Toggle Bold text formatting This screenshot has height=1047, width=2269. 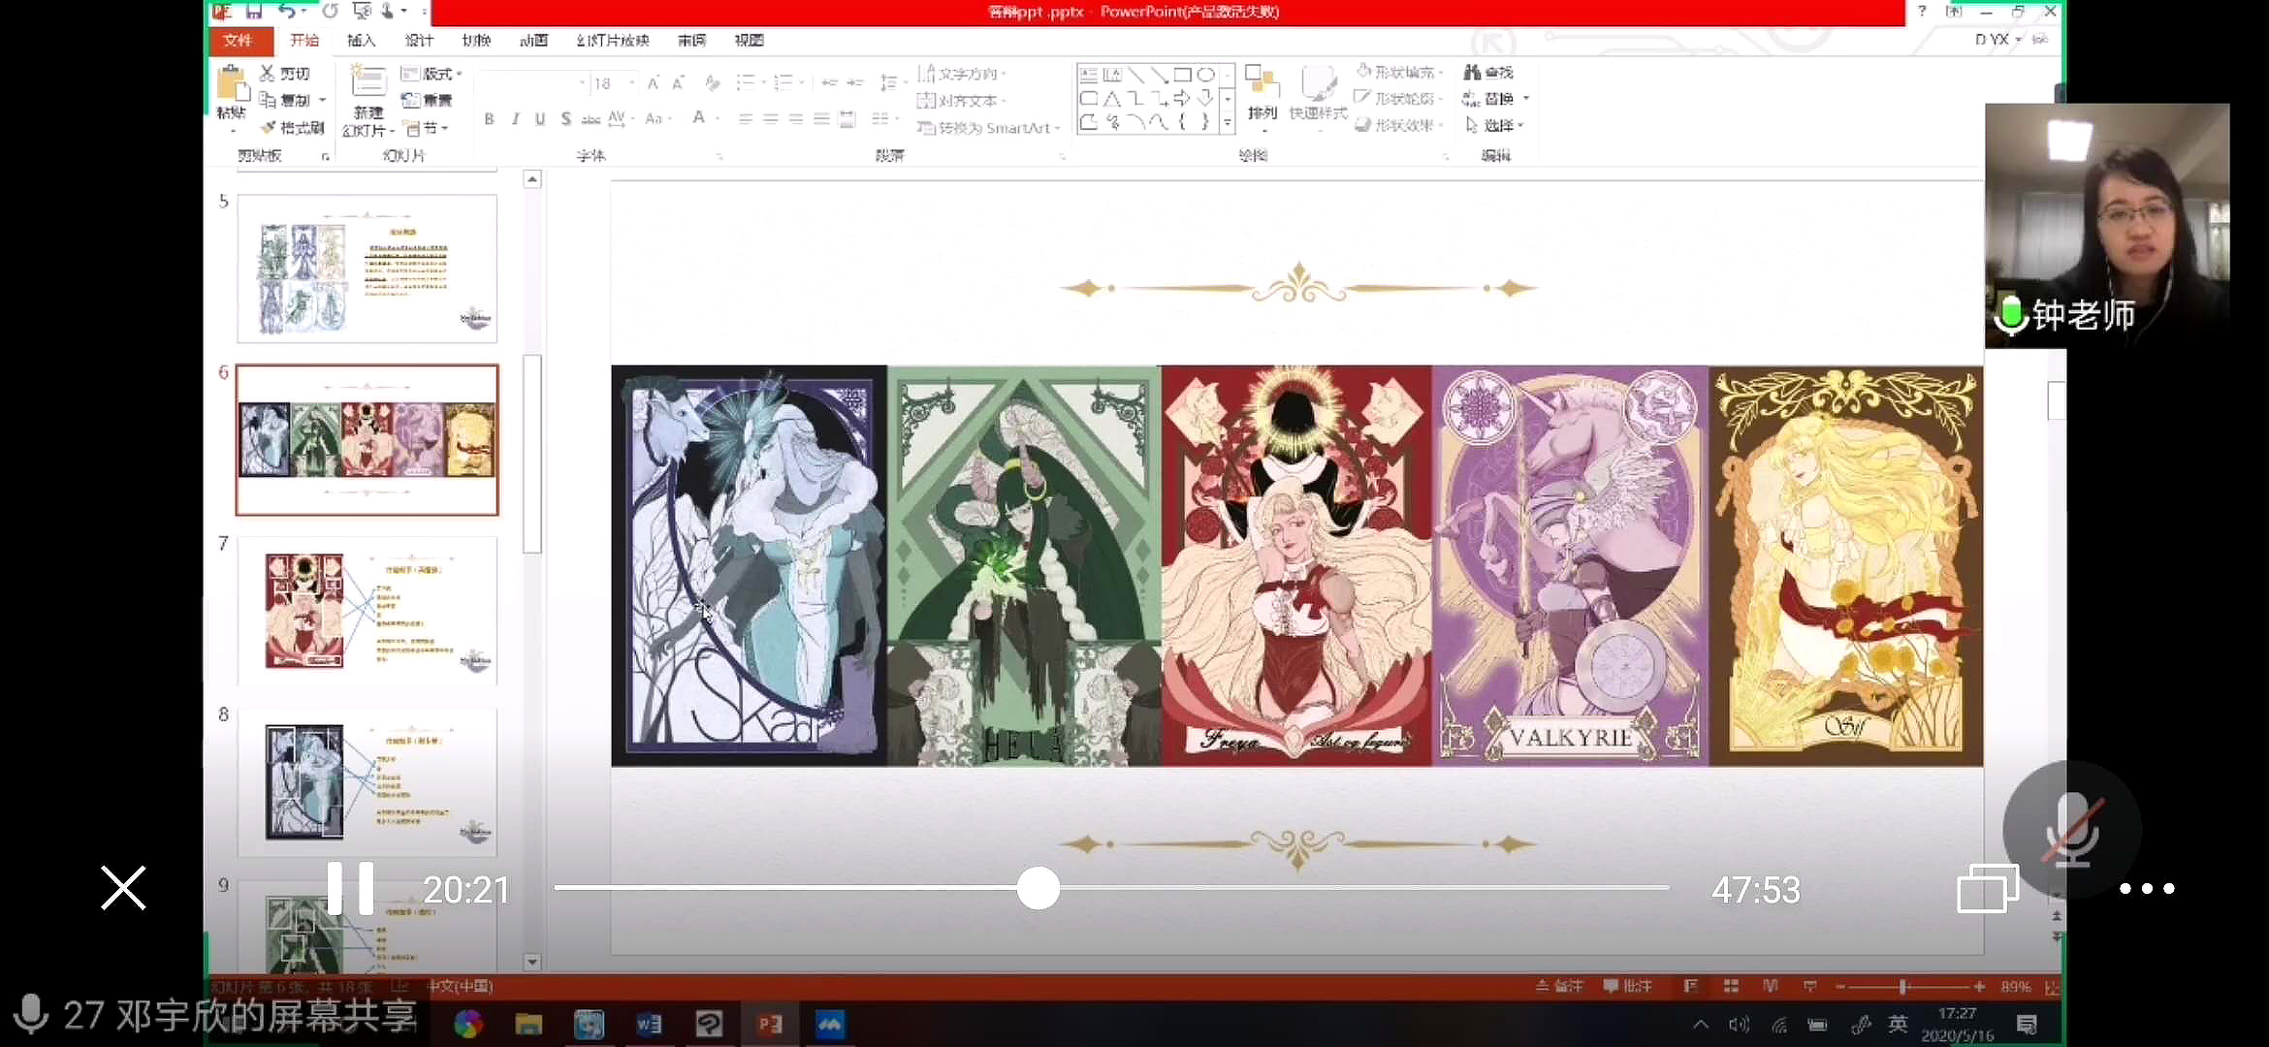click(489, 118)
